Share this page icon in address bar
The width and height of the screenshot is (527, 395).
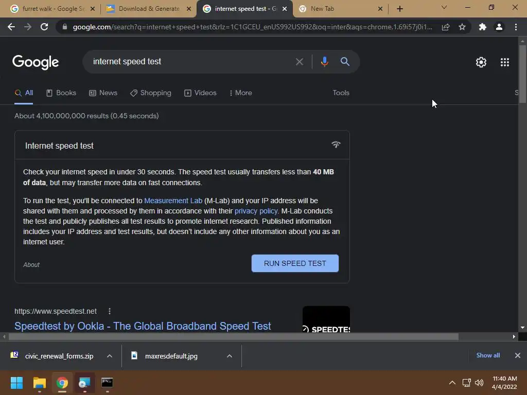pos(446,27)
